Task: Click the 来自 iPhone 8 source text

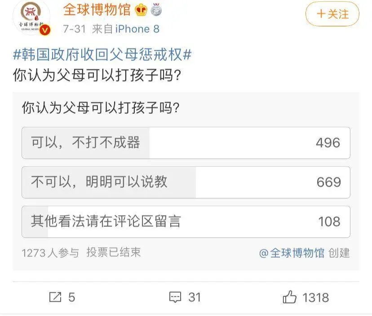Action: 126,29
